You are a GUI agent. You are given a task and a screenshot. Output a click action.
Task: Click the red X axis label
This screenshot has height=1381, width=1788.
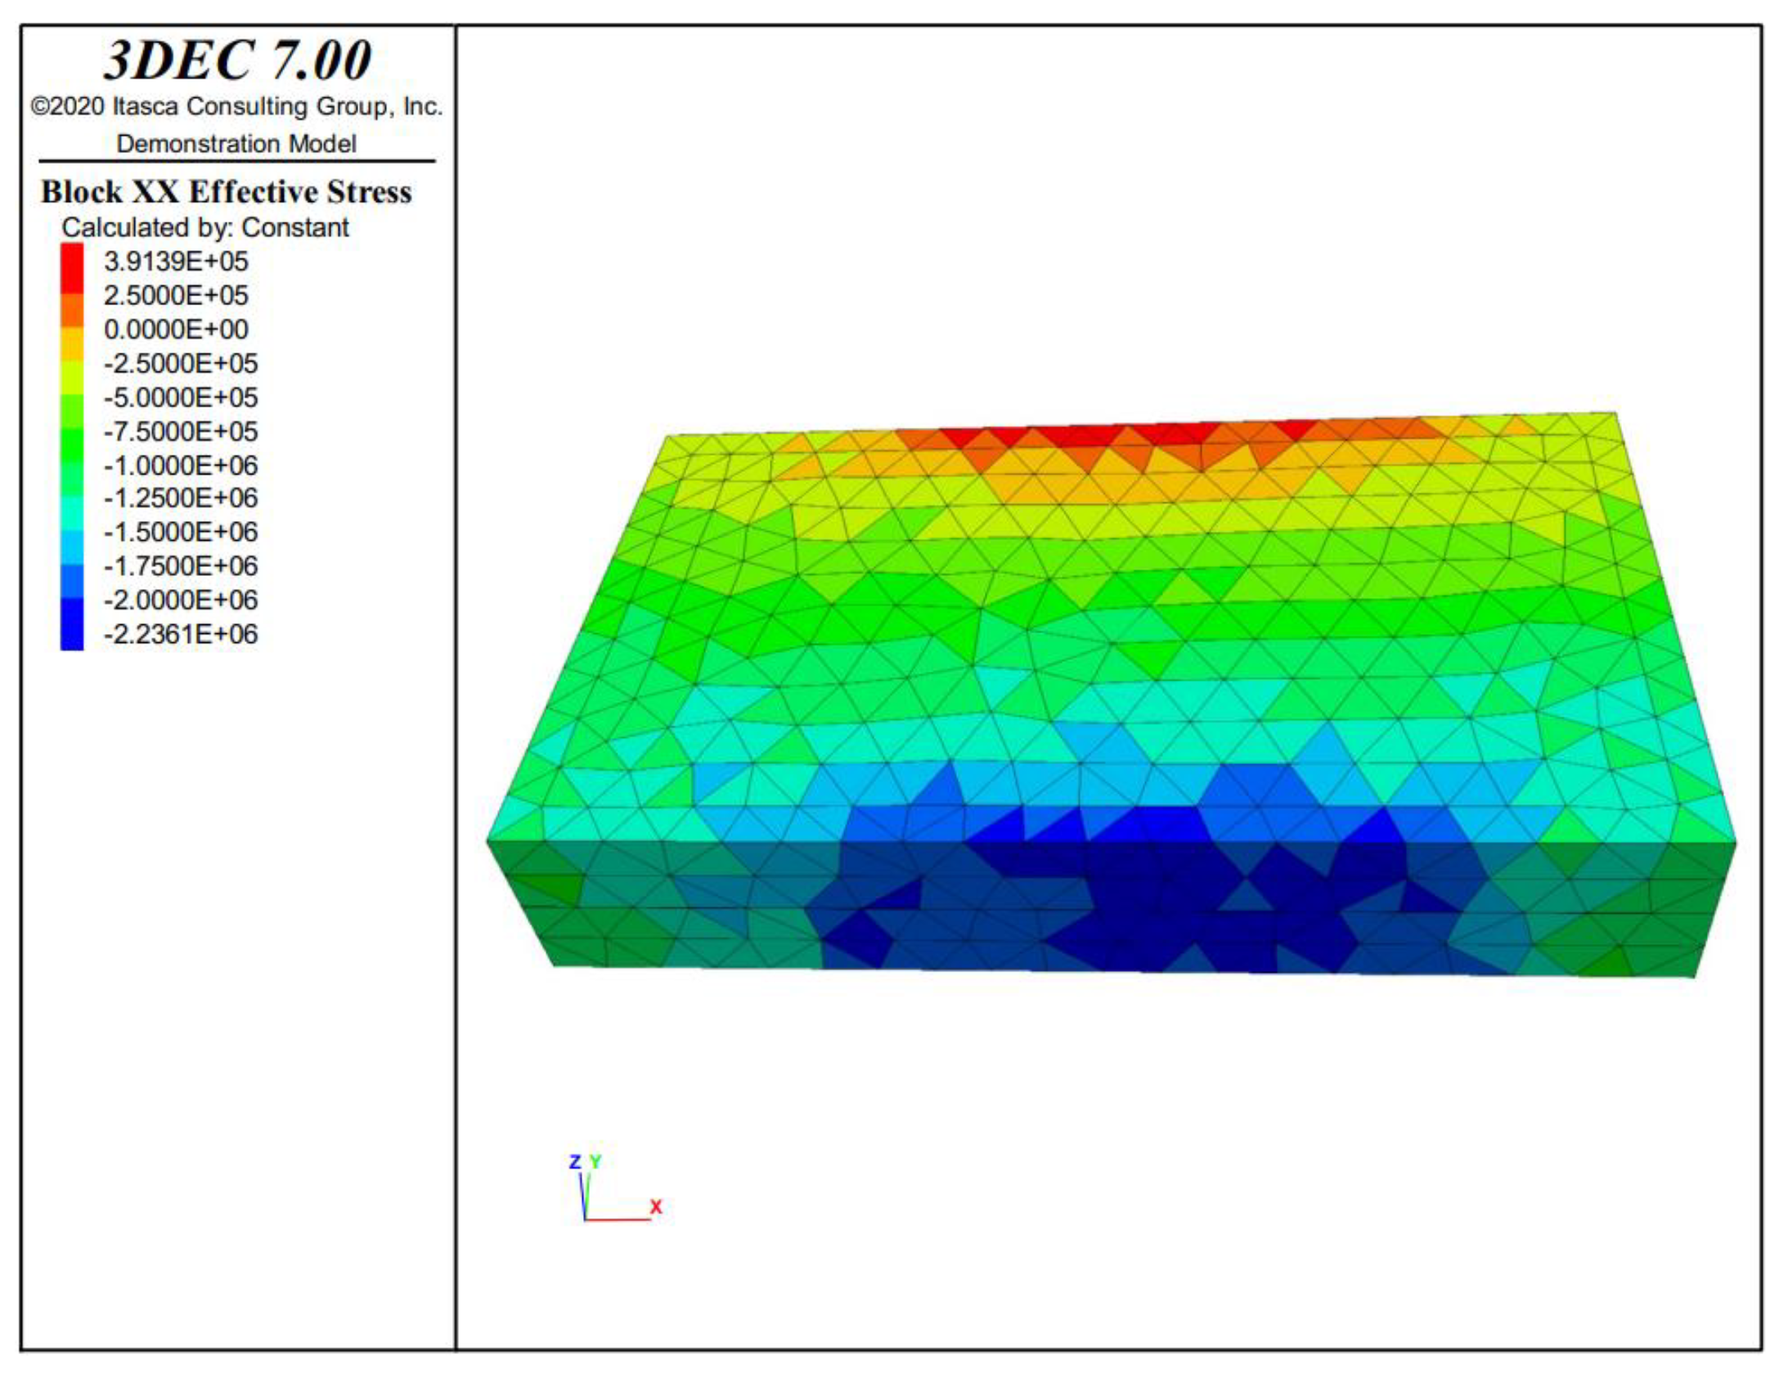tap(656, 1207)
